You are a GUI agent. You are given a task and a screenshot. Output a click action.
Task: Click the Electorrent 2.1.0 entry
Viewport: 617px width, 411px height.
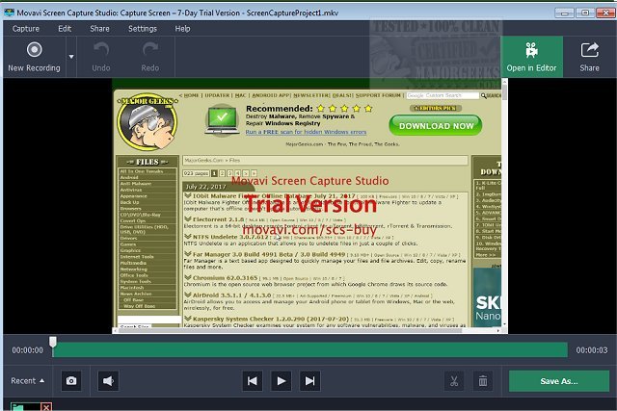218,219
